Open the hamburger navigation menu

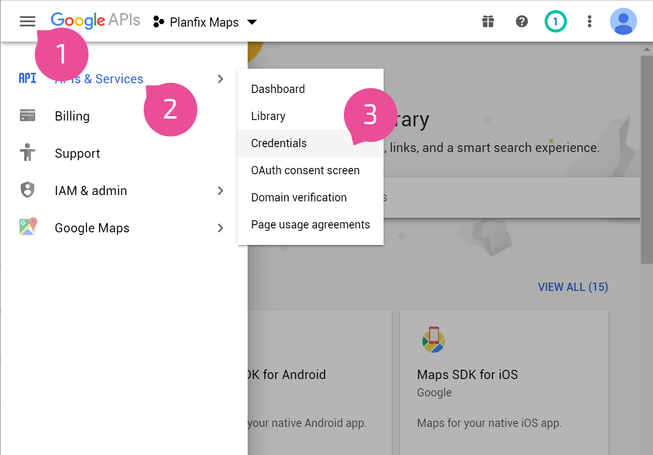click(28, 21)
